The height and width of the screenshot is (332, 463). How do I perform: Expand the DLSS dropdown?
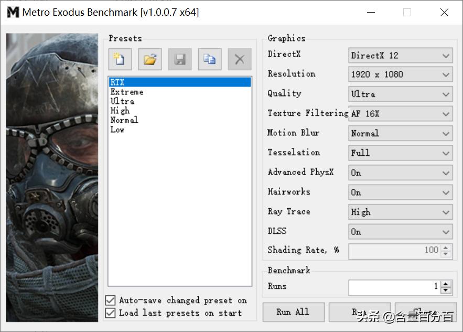click(x=400, y=232)
